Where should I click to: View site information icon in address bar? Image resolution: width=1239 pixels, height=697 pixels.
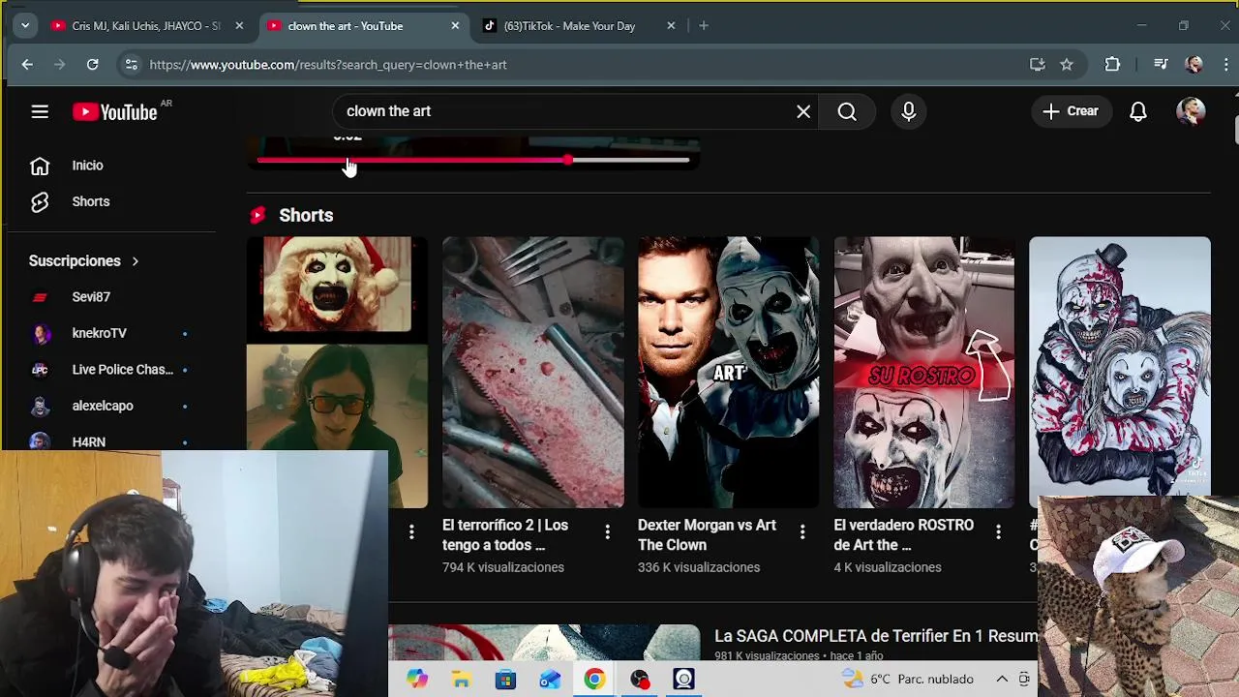coord(131,65)
